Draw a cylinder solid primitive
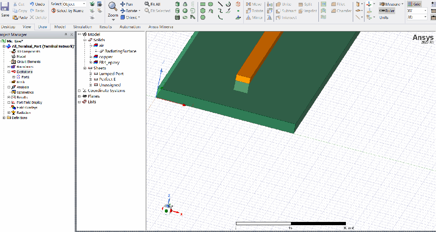Image resolution: width=436 pixels, height=232 pixels. [177, 11]
